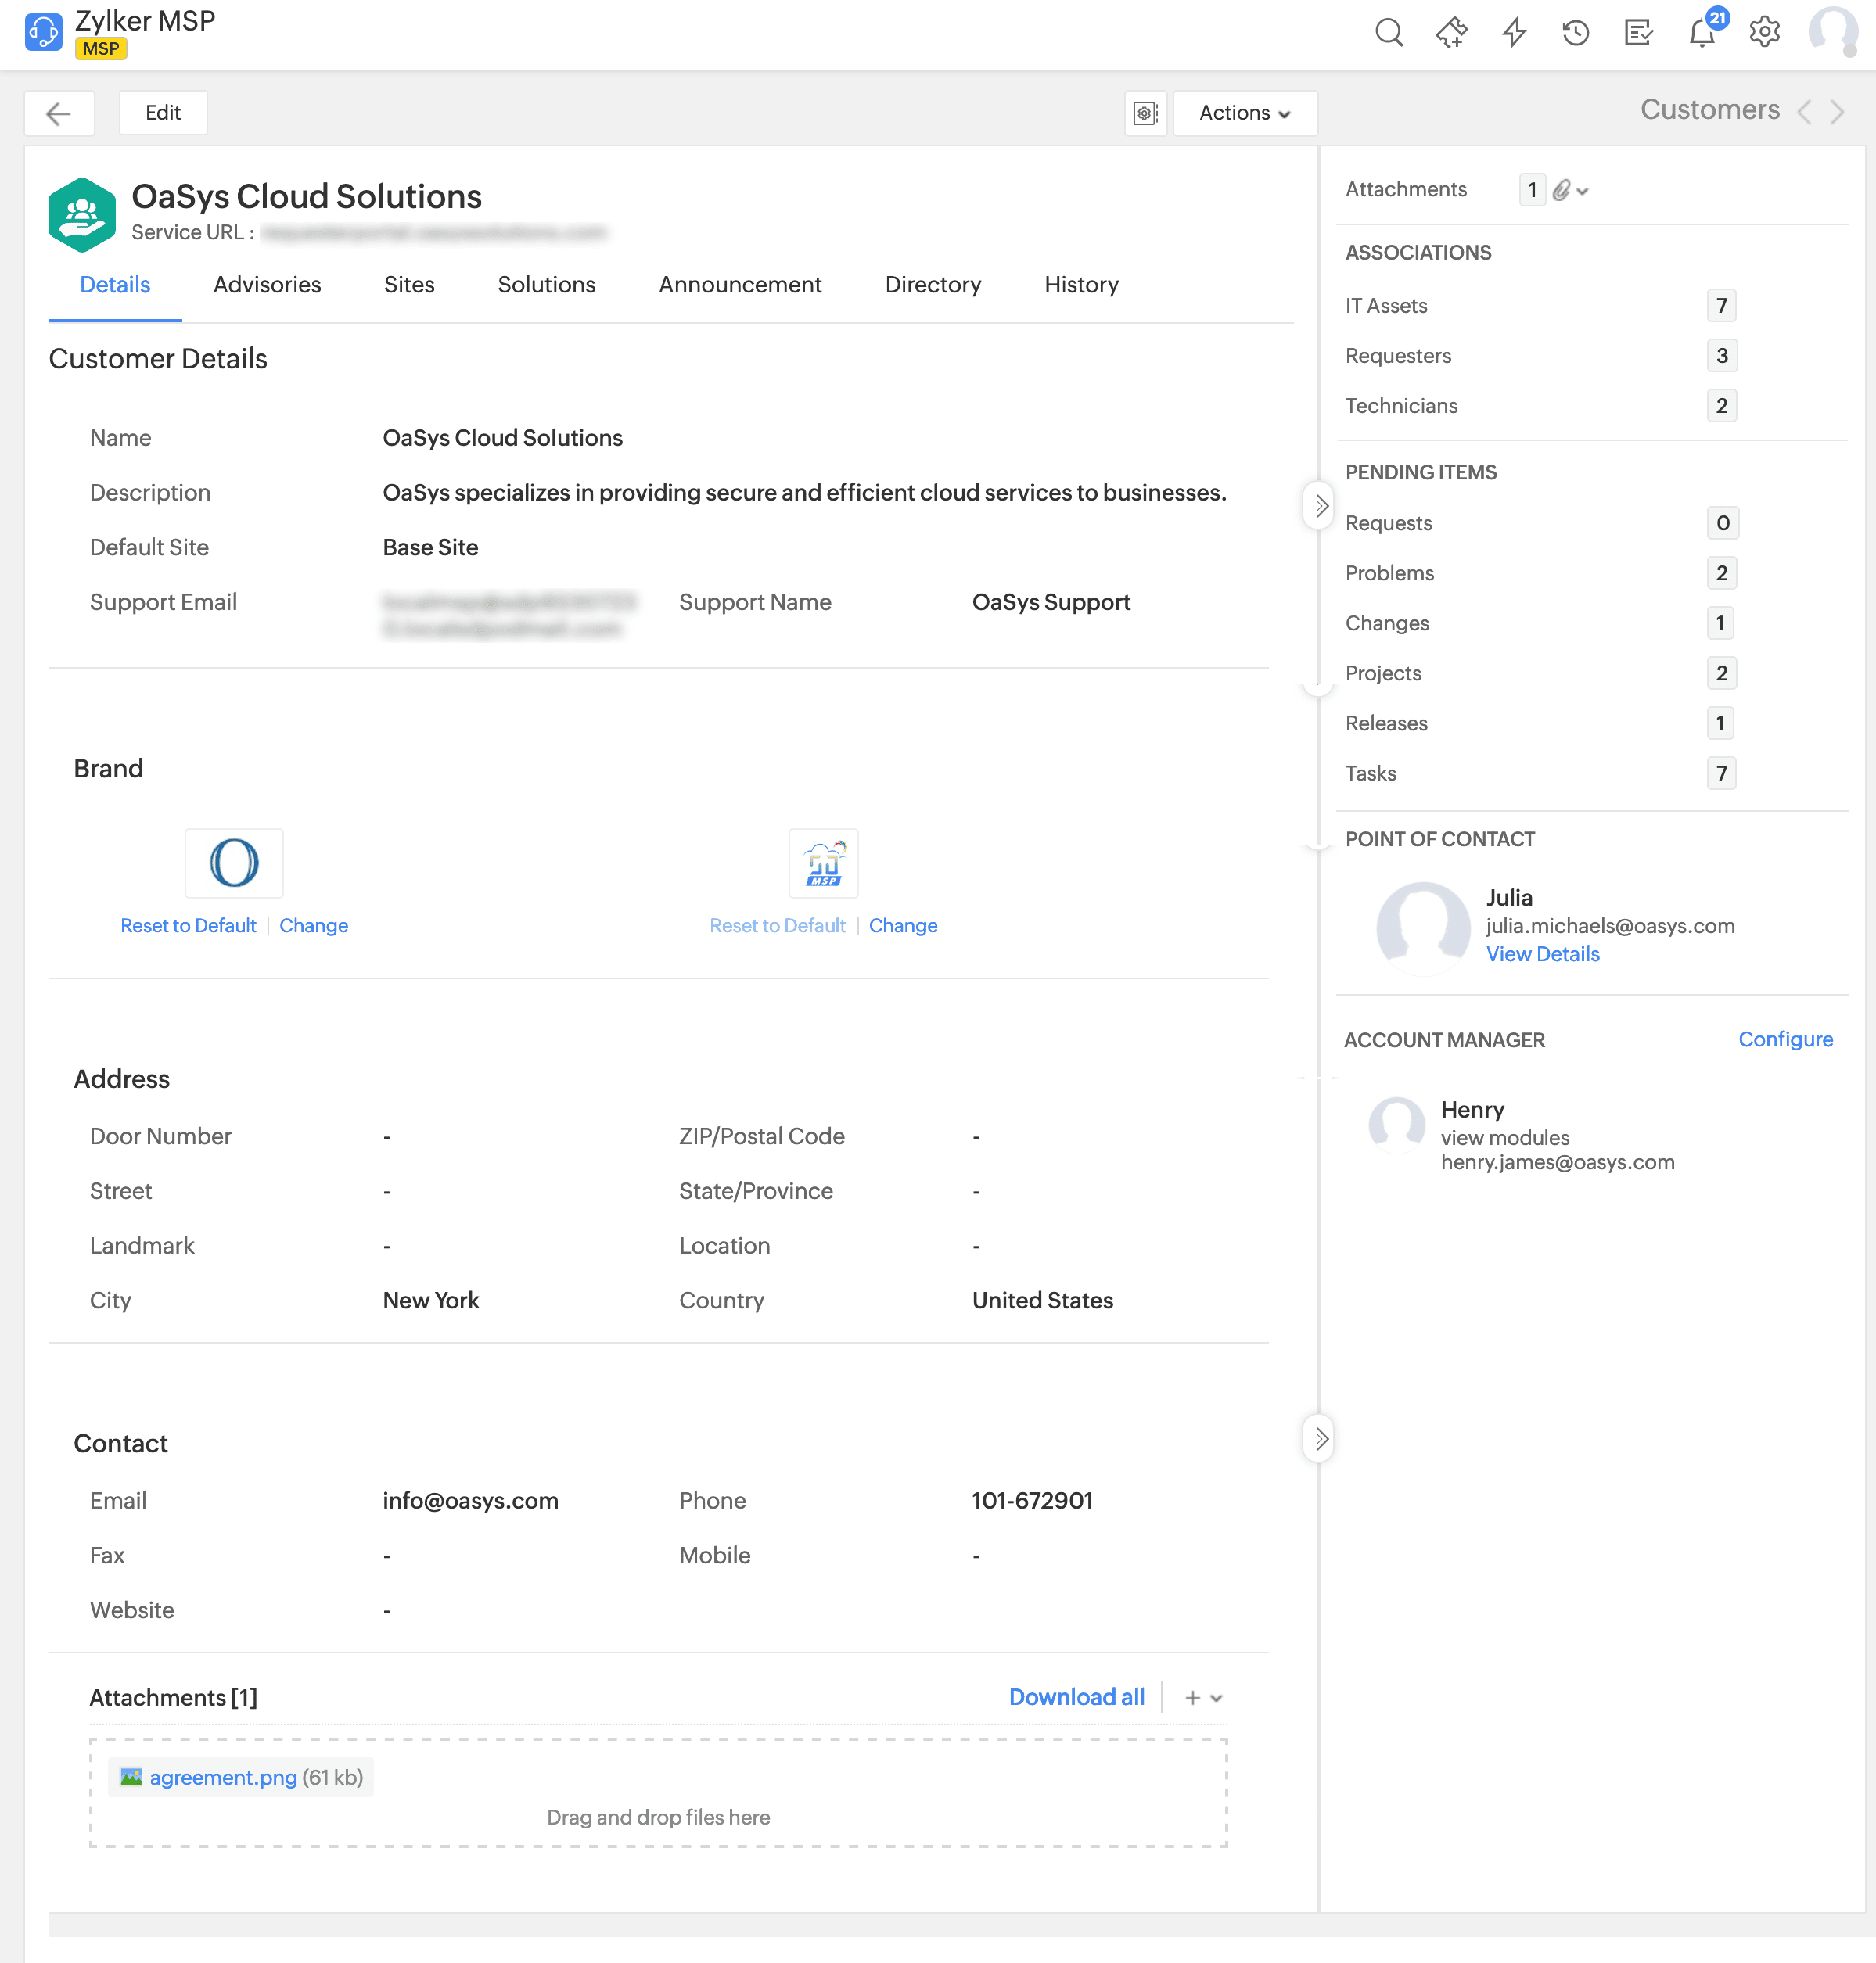Image resolution: width=1876 pixels, height=1963 pixels.
Task: Open the notes checklist icon in header
Action: (1638, 33)
